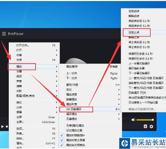Click the stop button in the player
The height and width of the screenshot is (149, 166).
click(x=7, y=126)
